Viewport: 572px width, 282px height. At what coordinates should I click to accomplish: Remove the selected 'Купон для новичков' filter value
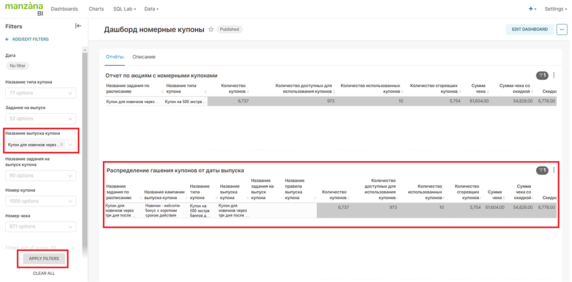point(62,144)
